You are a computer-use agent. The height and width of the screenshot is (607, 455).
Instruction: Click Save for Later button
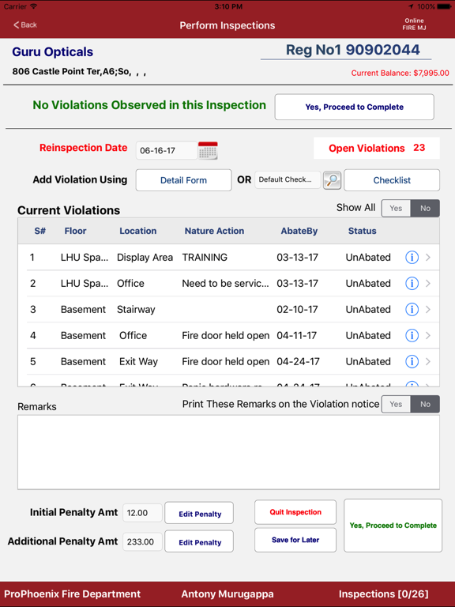(295, 540)
